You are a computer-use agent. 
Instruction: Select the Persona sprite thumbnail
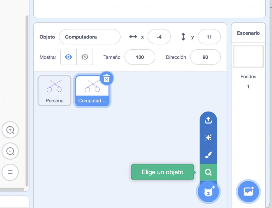pos(54,91)
